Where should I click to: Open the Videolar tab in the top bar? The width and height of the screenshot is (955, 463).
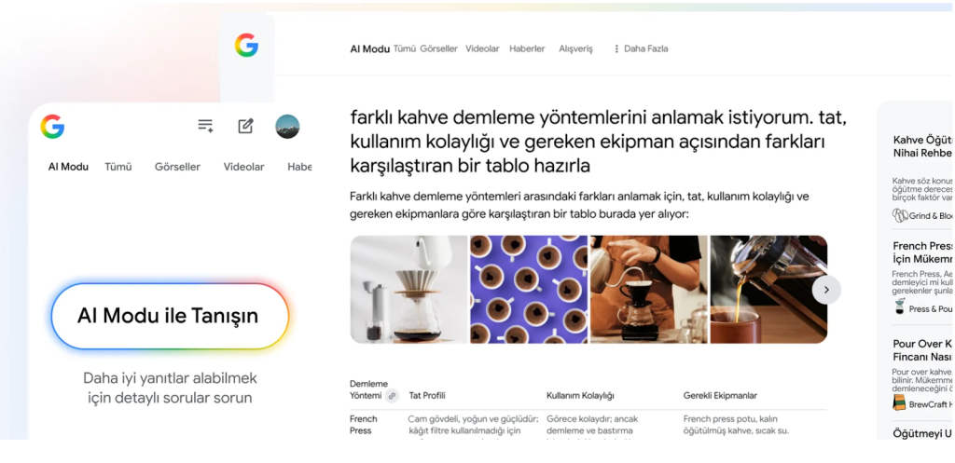[x=482, y=48]
